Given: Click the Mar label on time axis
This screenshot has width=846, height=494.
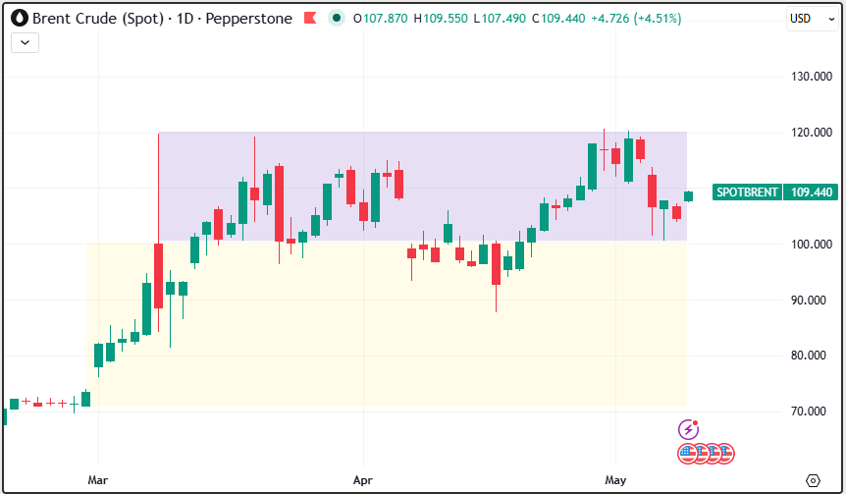Looking at the screenshot, I should click(98, 480).
